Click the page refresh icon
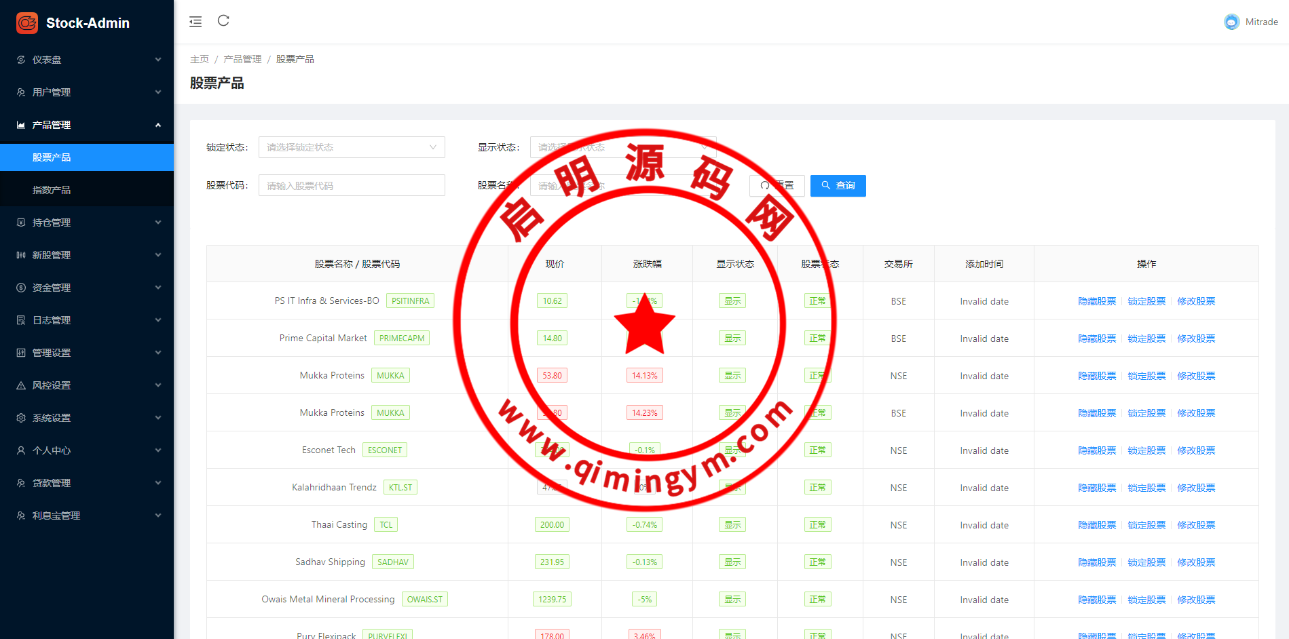 (223, 21)
